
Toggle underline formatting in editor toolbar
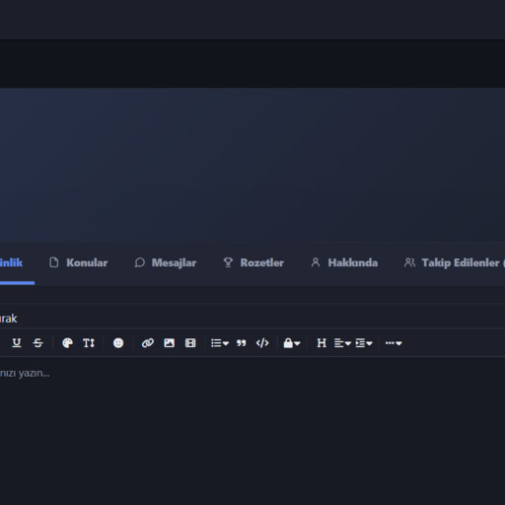point(17,343)
